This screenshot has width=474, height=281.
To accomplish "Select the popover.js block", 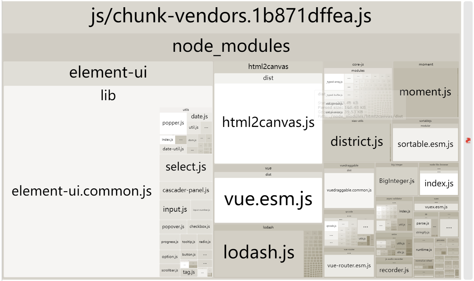I will click(x=173, y=227).
